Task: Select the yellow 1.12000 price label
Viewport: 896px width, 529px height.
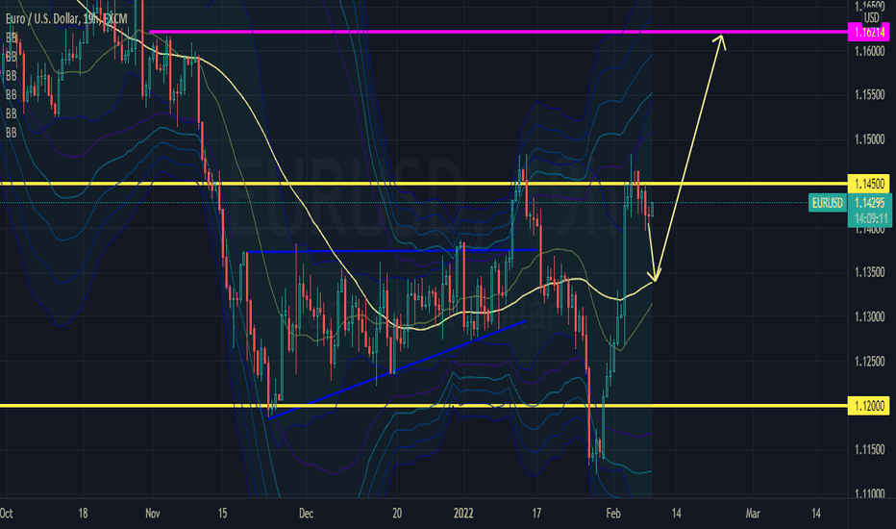Action: click(868, 406)
